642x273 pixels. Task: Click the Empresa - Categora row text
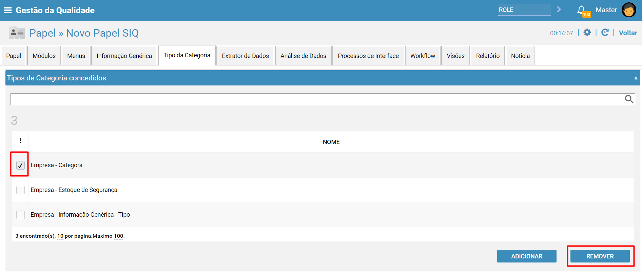(x=56, y=165)
